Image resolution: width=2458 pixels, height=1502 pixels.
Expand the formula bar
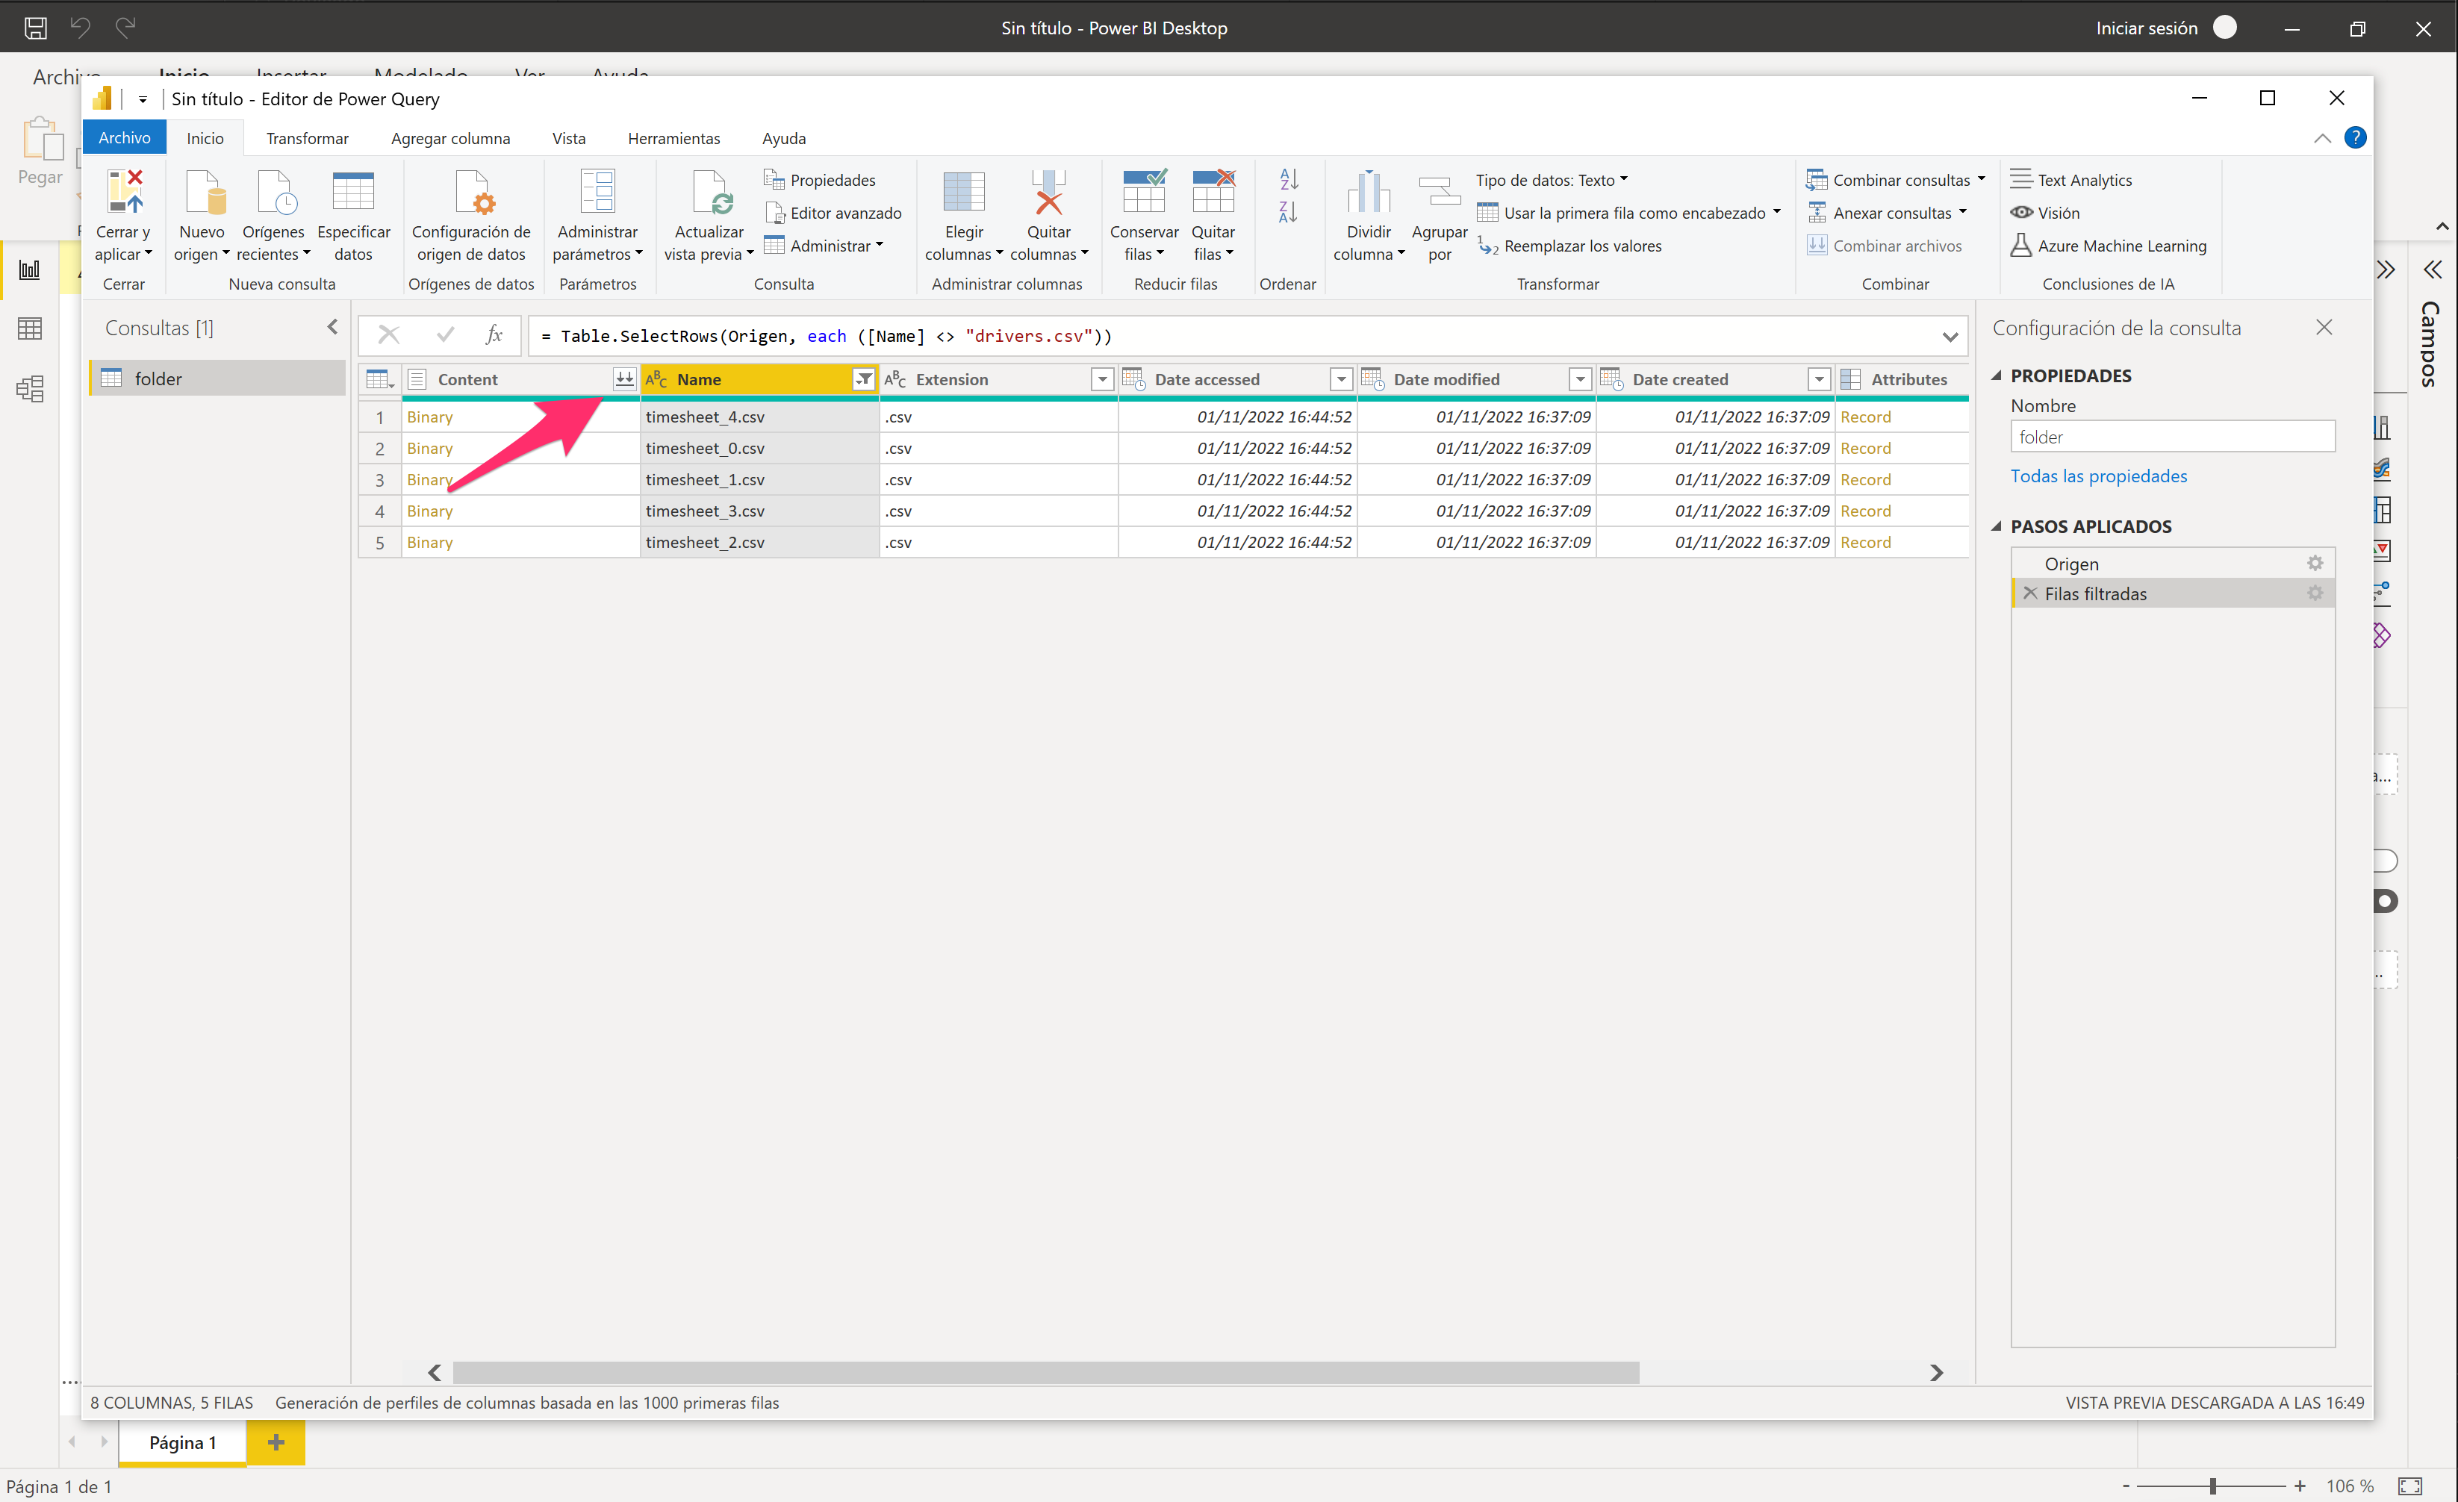tap(1950, 336)
